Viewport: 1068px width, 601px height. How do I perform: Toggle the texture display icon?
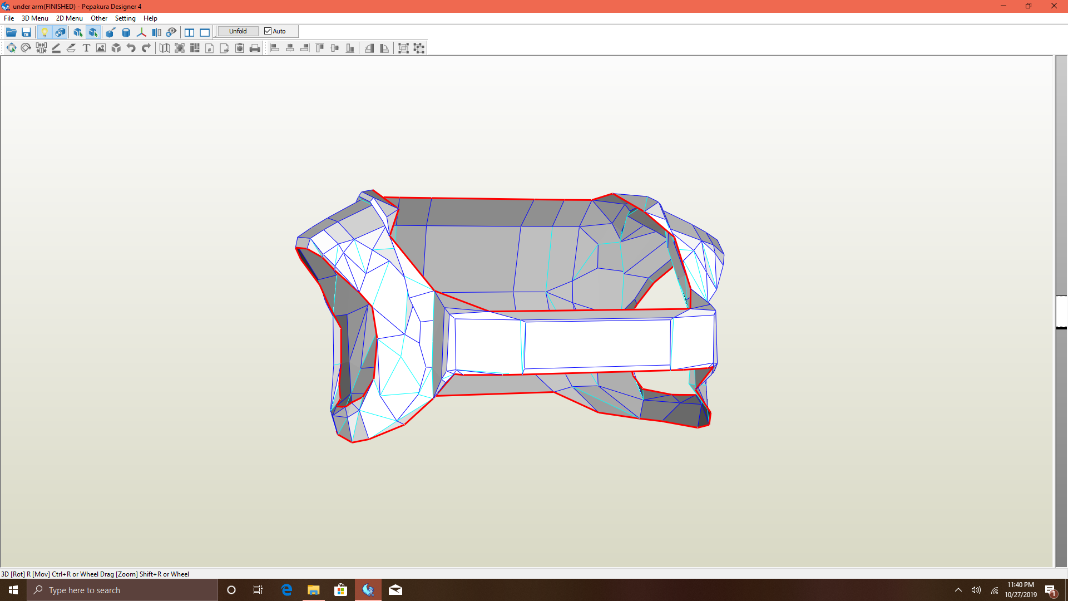(x=60, y=32)
